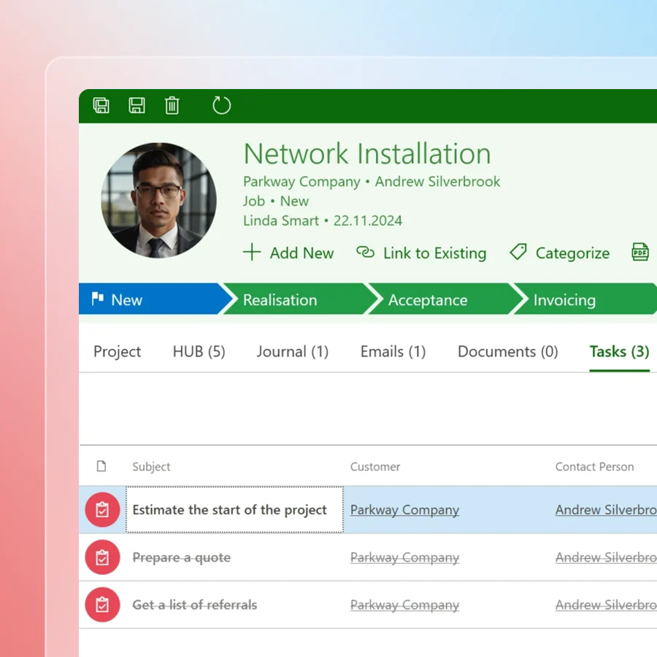Open Parkway Company link in referrals row
Viewport: 657px width, 657px height.
[x=404, y=604]
